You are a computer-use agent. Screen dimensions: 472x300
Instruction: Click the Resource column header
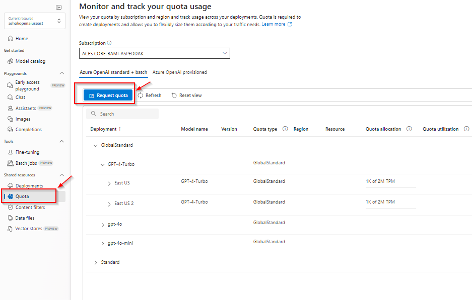[335, 129]
